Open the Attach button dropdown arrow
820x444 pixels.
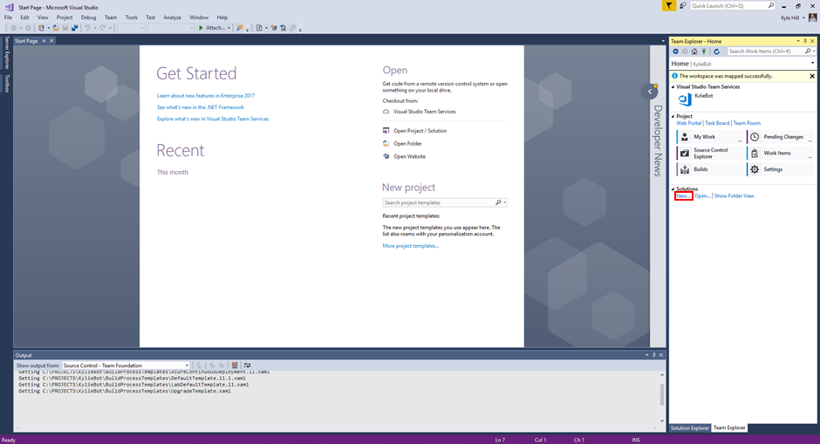click(229, 28)
